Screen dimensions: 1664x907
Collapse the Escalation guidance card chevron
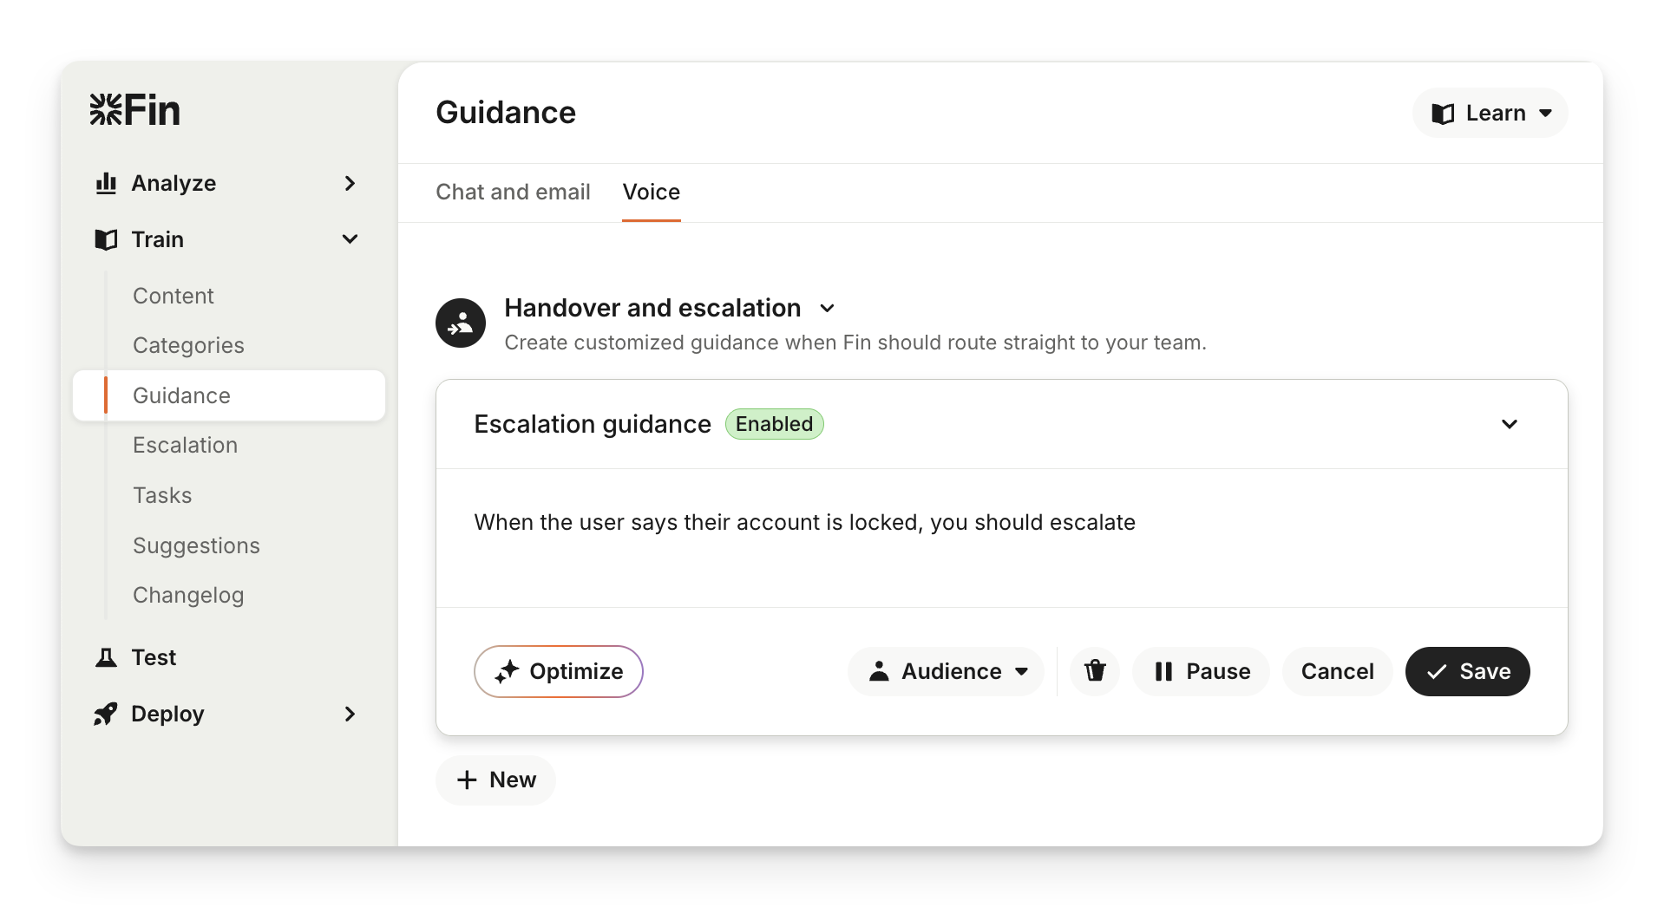coord(1509,424)
